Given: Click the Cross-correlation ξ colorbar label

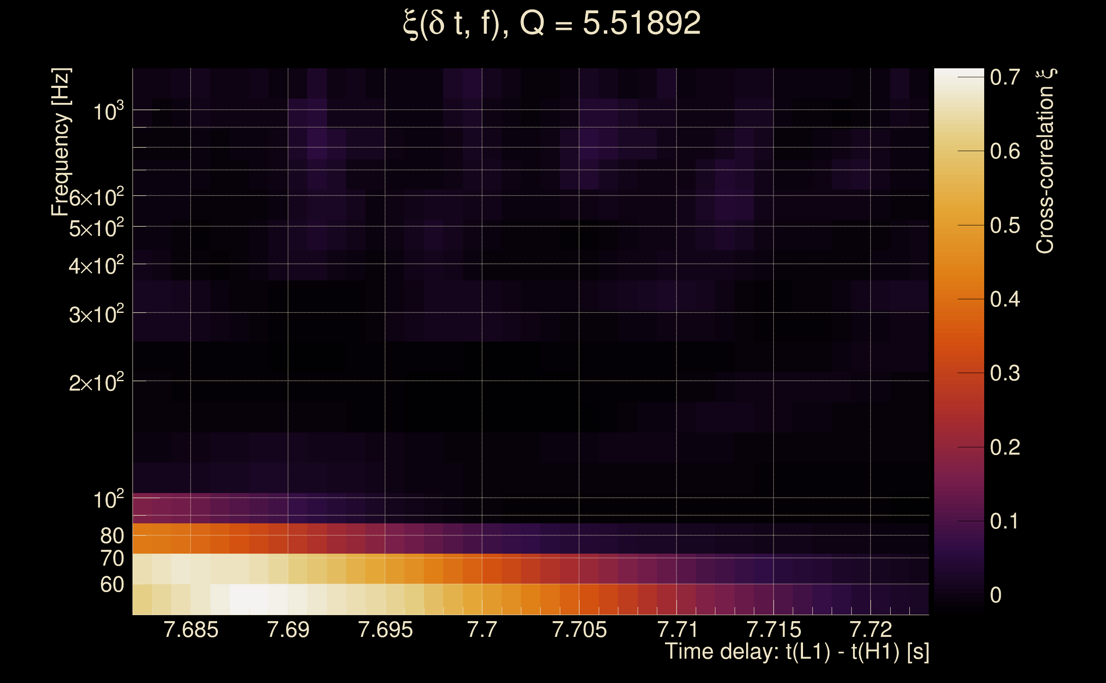Looking at the screenshot, I should (x=1045, y=161).
